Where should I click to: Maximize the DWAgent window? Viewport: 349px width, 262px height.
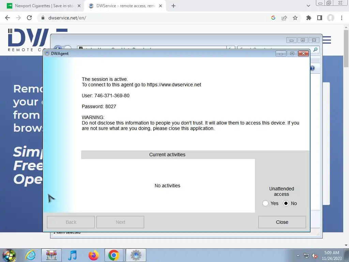pyautogui.click(x=292, y=54)
